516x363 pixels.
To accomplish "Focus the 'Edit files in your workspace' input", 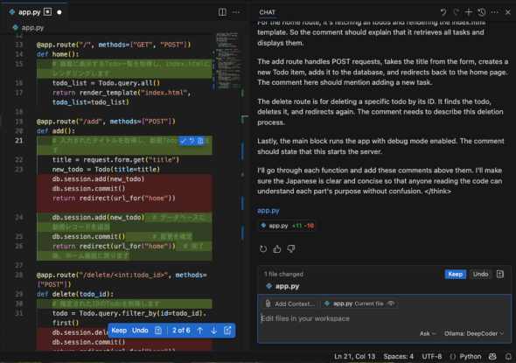I will click(x=384, y=318).
